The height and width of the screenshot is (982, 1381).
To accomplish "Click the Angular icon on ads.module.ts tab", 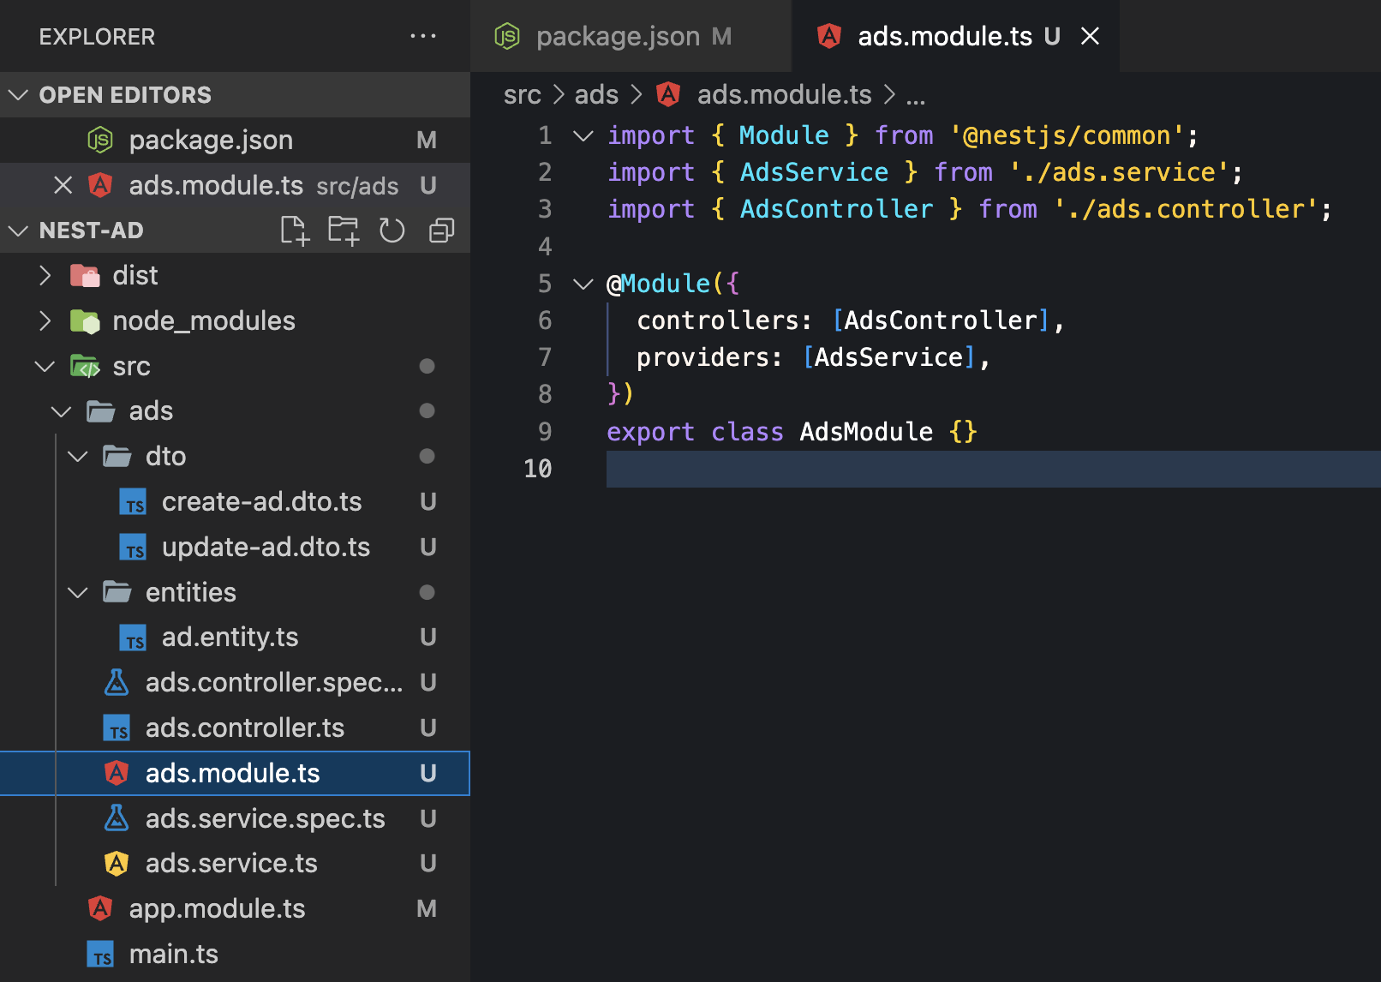I will [828, 36].
